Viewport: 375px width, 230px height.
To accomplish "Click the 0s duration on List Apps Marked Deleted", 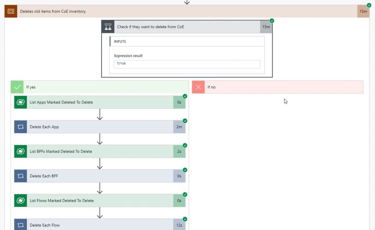I will (179, 102).
